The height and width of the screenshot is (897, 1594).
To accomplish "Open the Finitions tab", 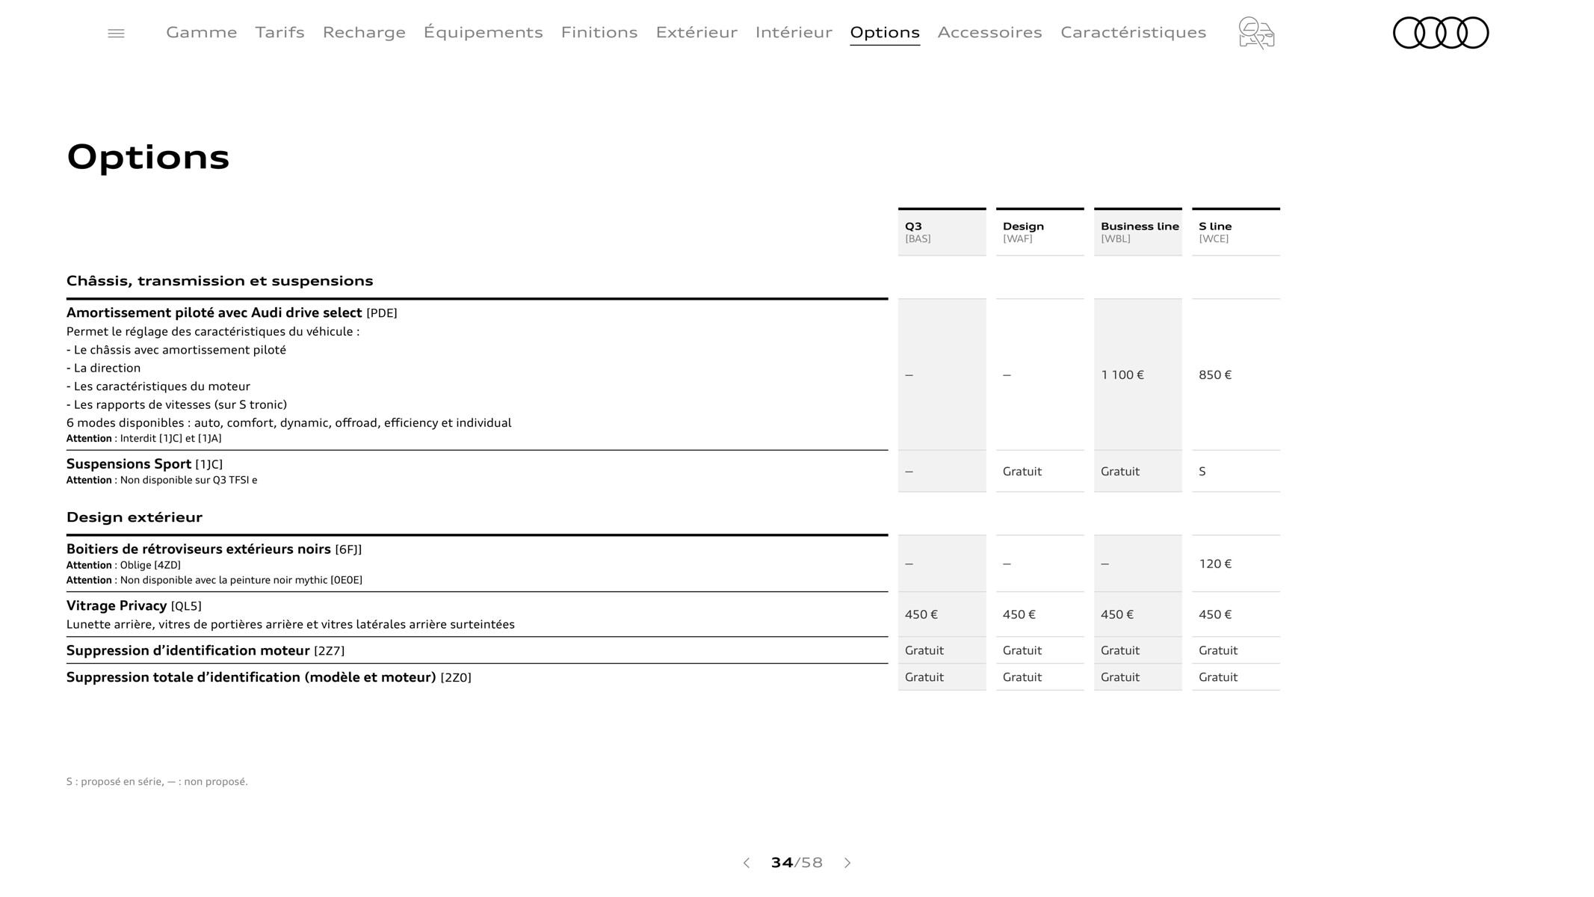I will coord(599,32).
